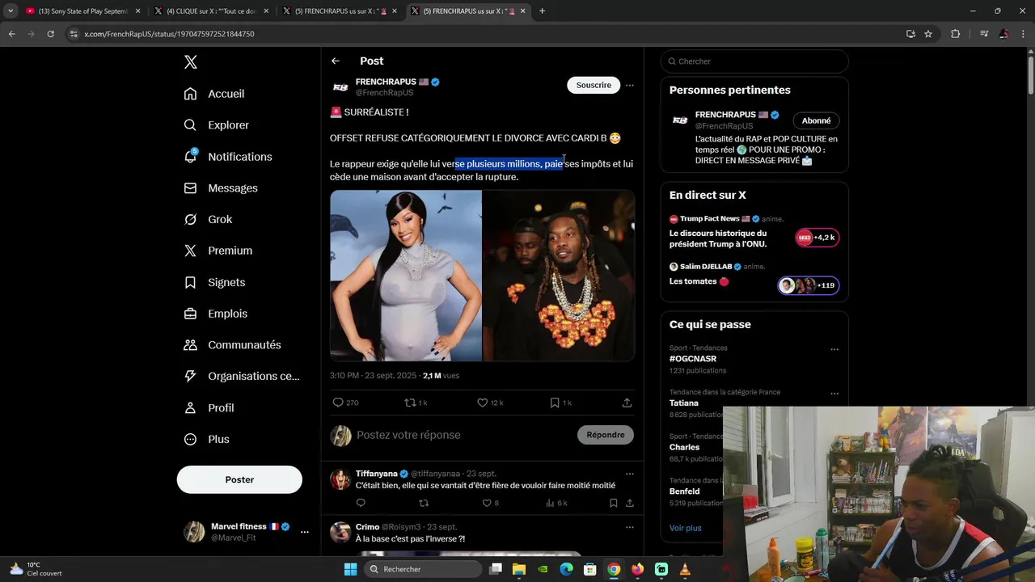Open a new browser tab
Viewport: 1035px width, 582px height.
coord(542,11)
